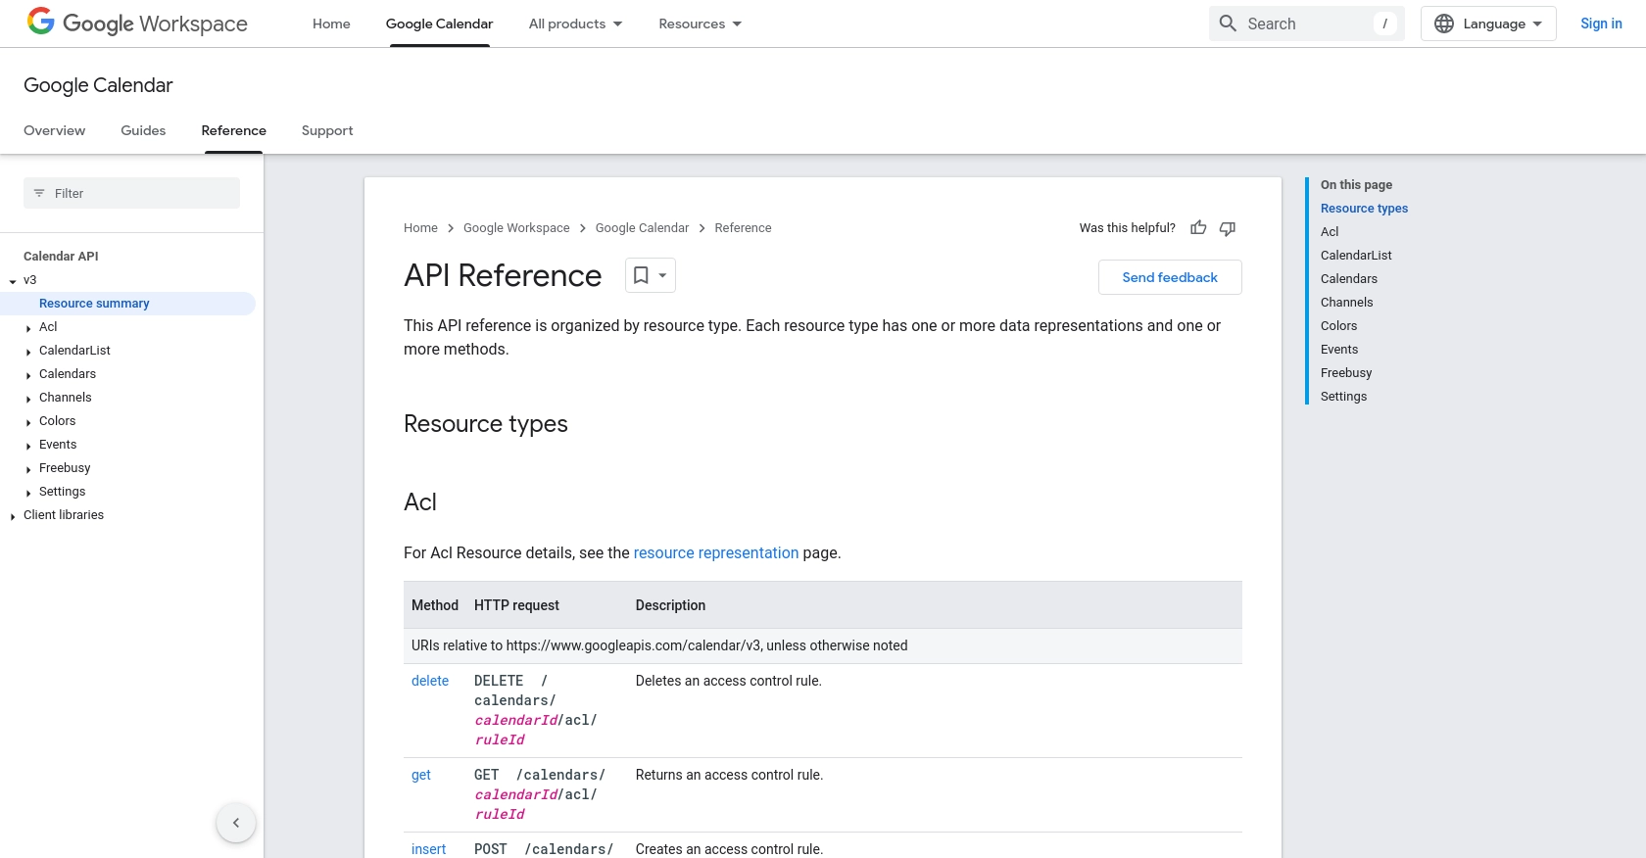Expand the Acl sidebar section
The height and width of the screenshot is (858, 1646).
point(28,328)
